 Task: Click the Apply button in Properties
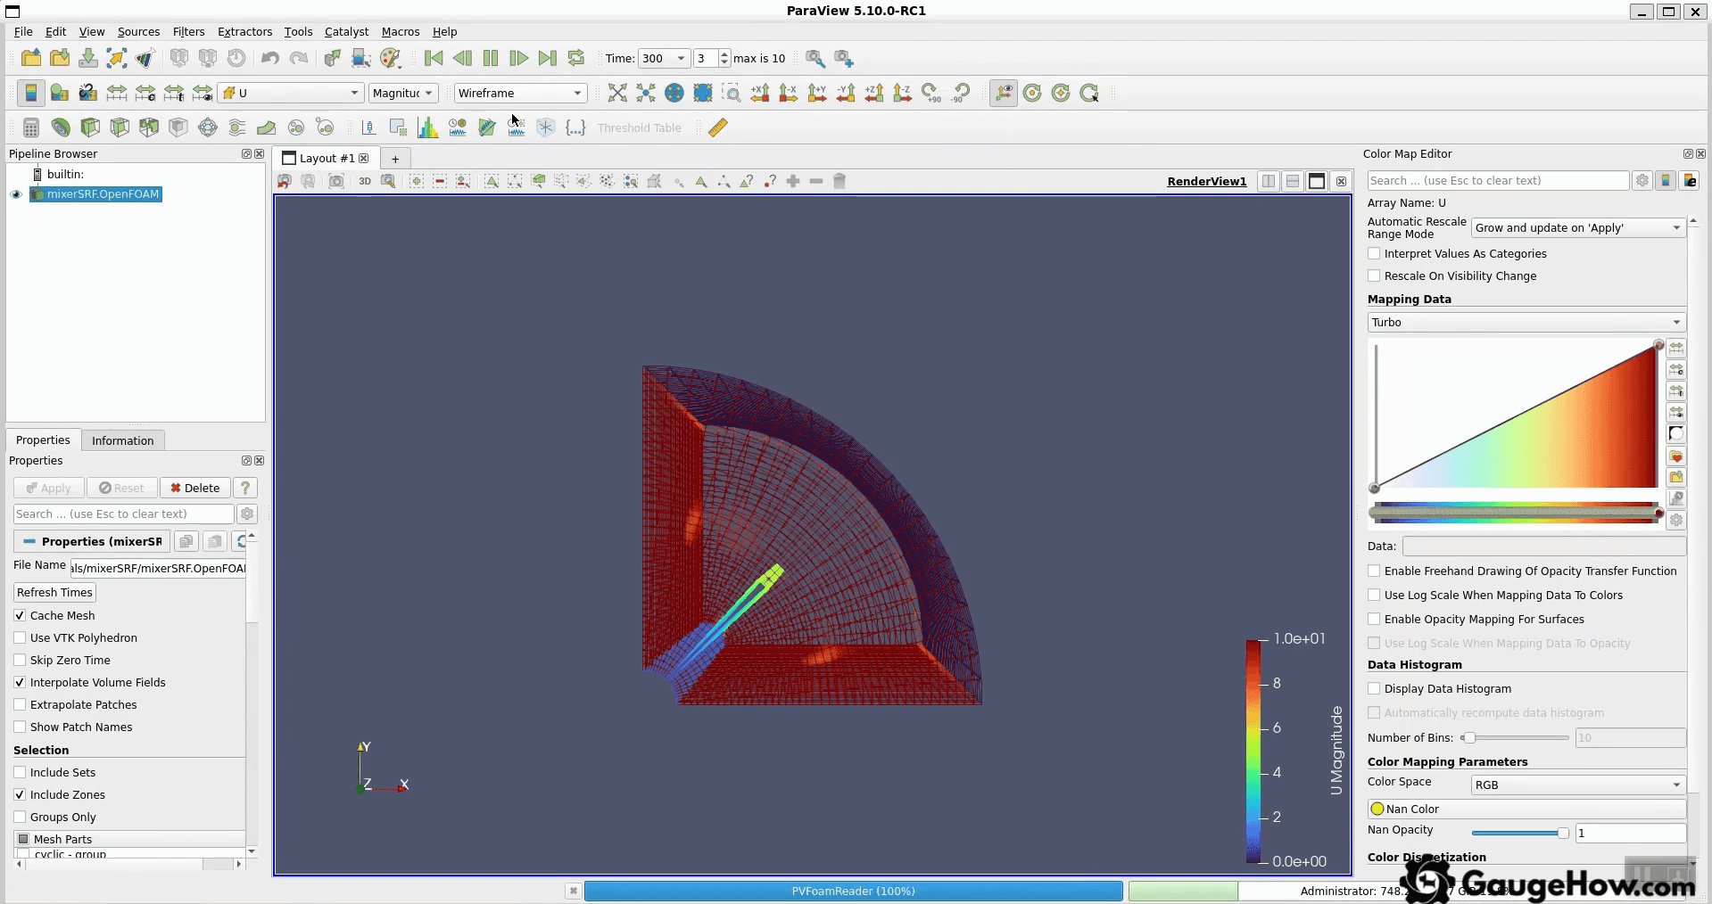pos(48,488)
